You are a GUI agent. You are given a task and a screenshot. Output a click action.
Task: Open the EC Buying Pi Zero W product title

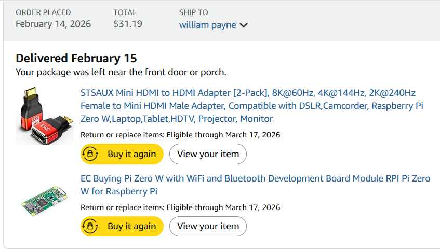point(255,185)
